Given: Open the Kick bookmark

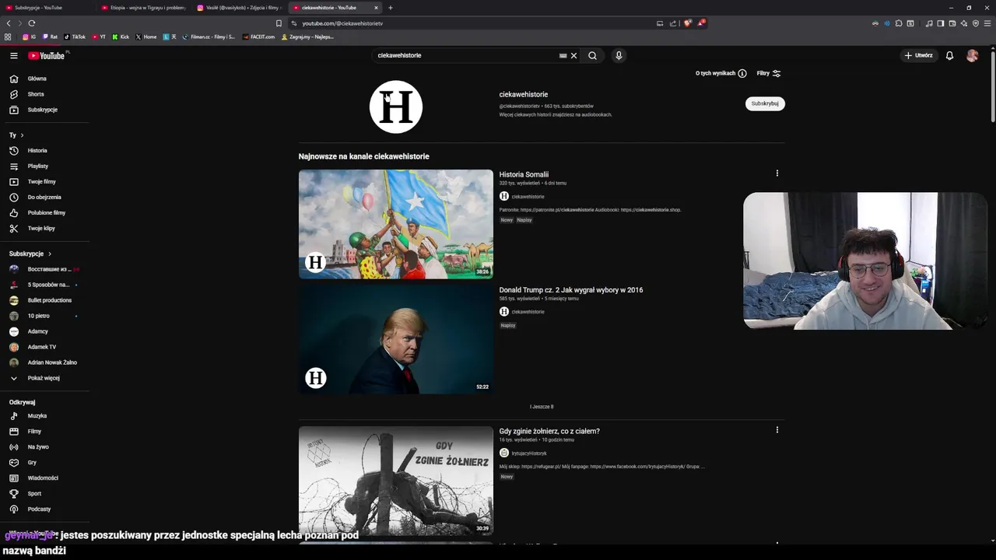Looking at the screenshot, I should pos(121,37).
